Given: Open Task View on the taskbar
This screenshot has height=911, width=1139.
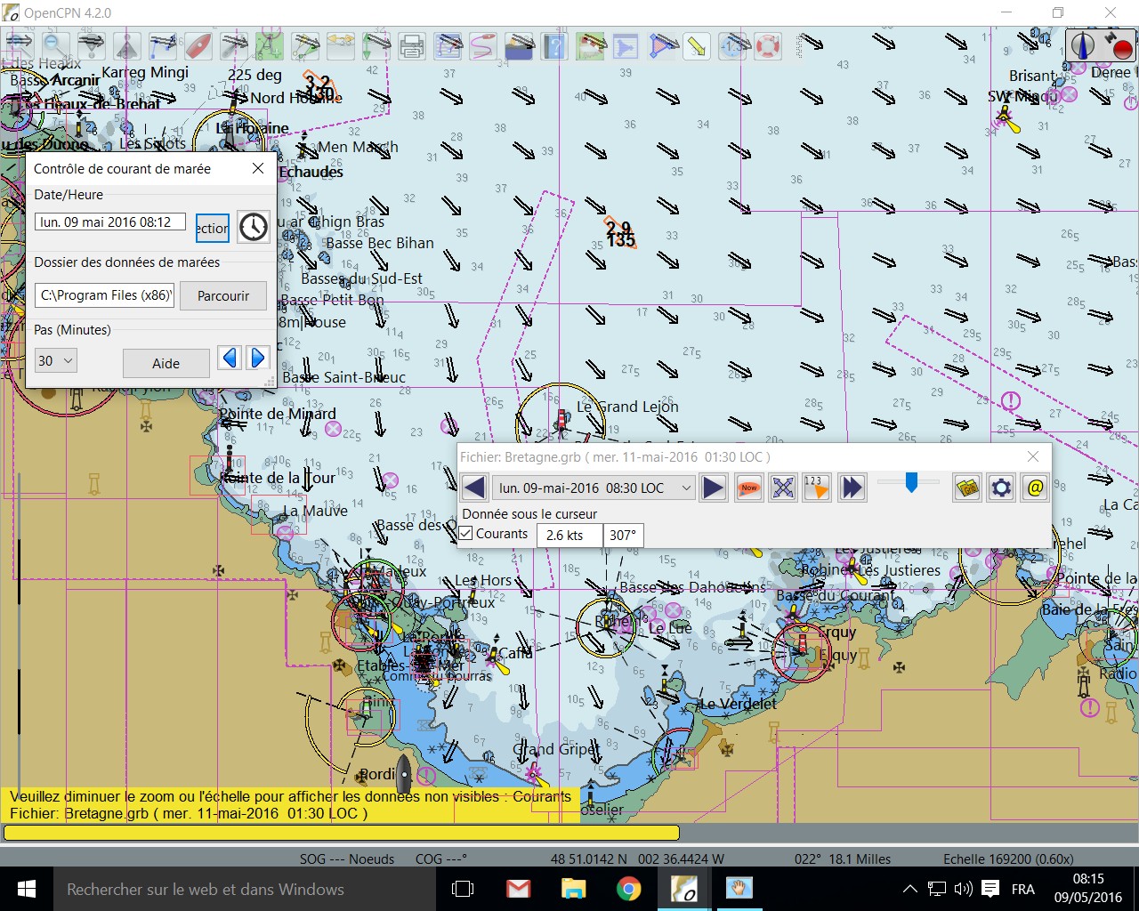Looking at the screenshot, I should pos(463,889).
